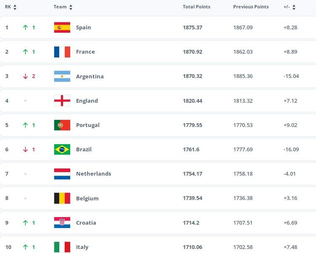Open the Spain team link
316x254 pixels.
click(84, 28)
